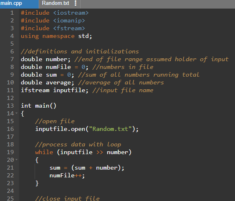Viewport: 235px width, 201px height.
Task: Click the '//input file name' comment
Action: coord(123,90)
